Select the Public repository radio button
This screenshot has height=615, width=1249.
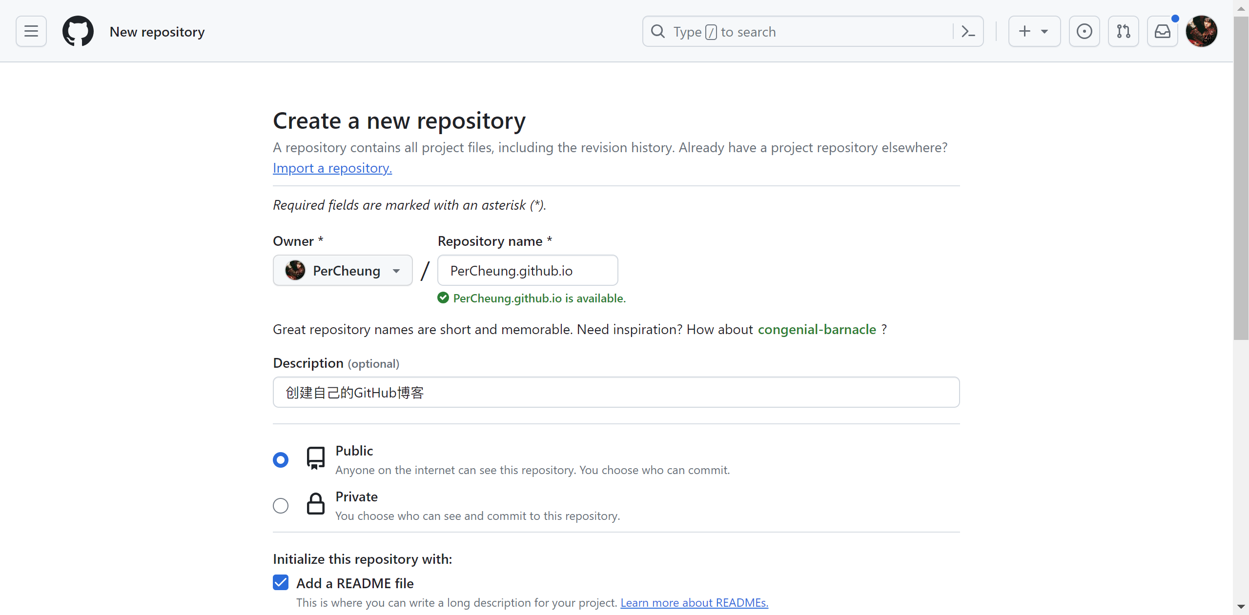pos(281,459)
